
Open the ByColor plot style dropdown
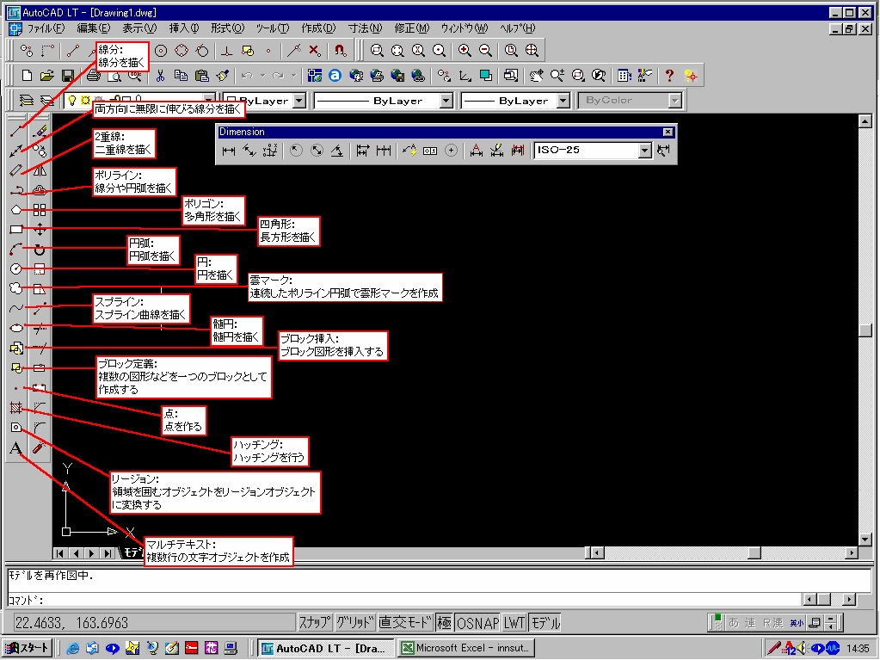(675, 101)
